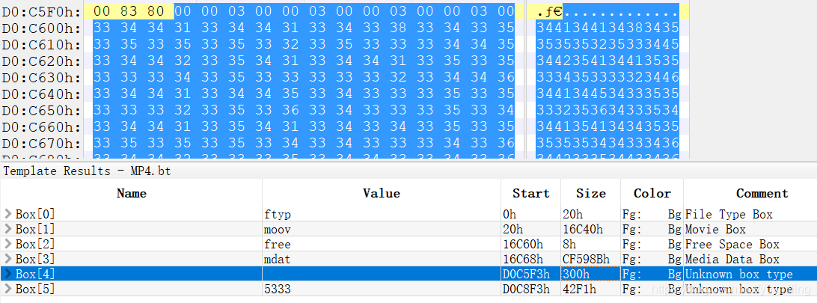Click the Color column header
Viewport: 817px width, 303px height.
tap(652, 193)
